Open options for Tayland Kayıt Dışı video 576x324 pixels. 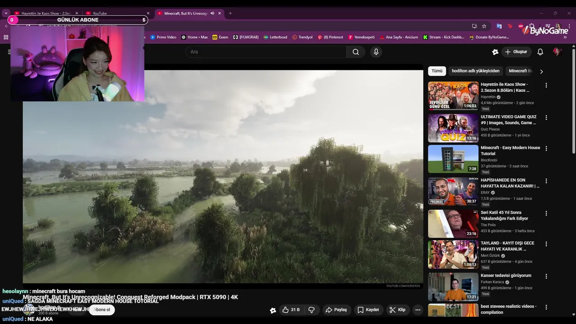coord(546,244)
